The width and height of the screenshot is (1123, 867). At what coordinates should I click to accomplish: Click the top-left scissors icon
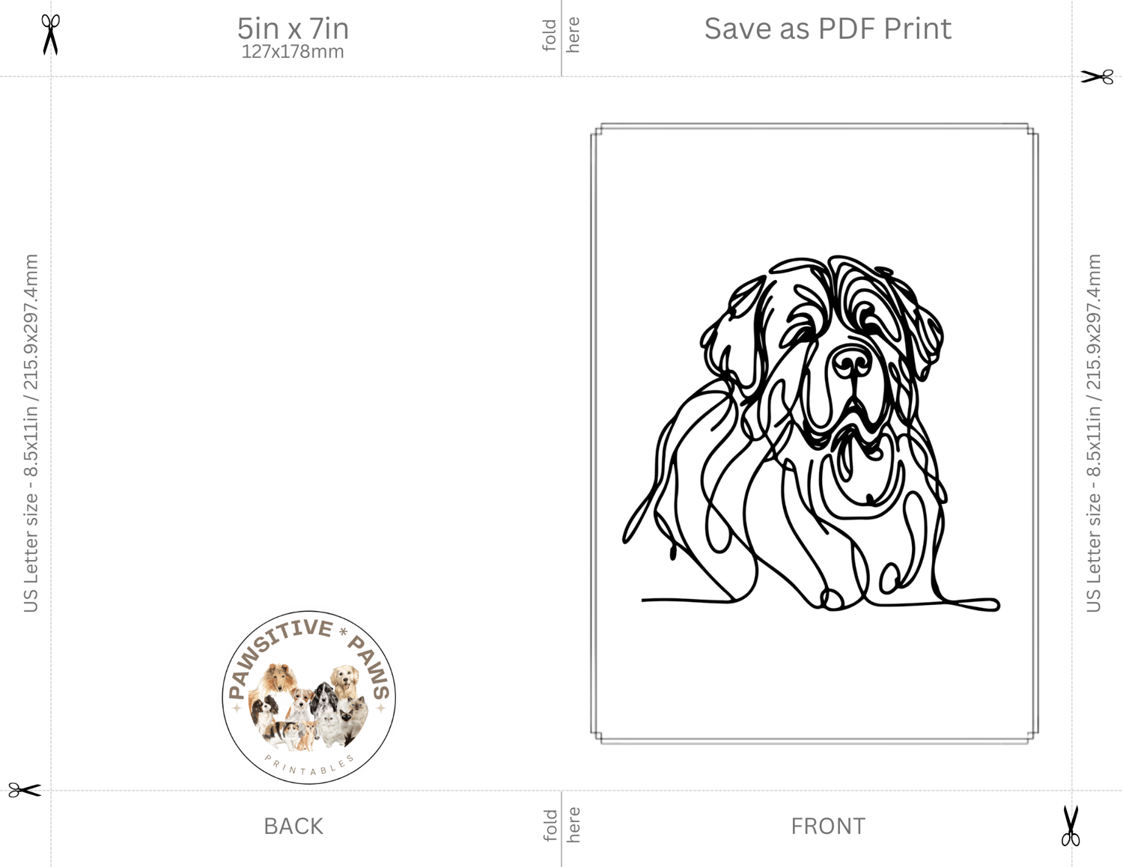(50, 34)
